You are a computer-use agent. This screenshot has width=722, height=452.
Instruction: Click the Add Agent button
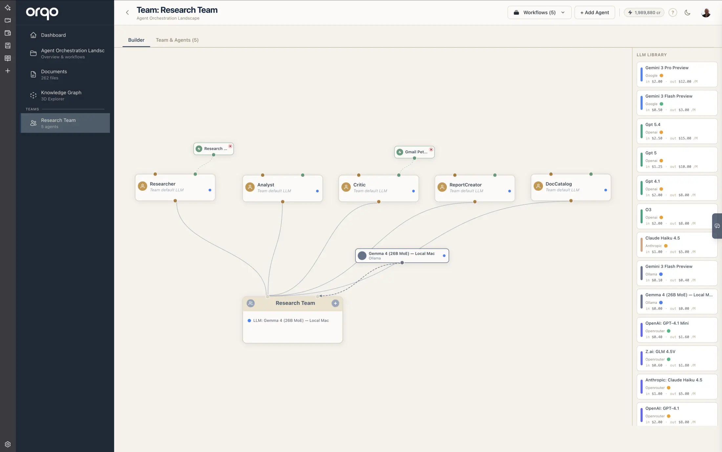[595, 12]
